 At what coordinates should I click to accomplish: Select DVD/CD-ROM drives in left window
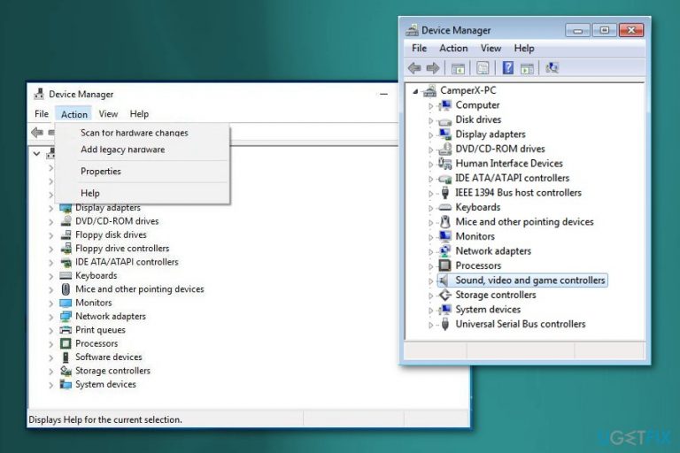pos(117,221)
